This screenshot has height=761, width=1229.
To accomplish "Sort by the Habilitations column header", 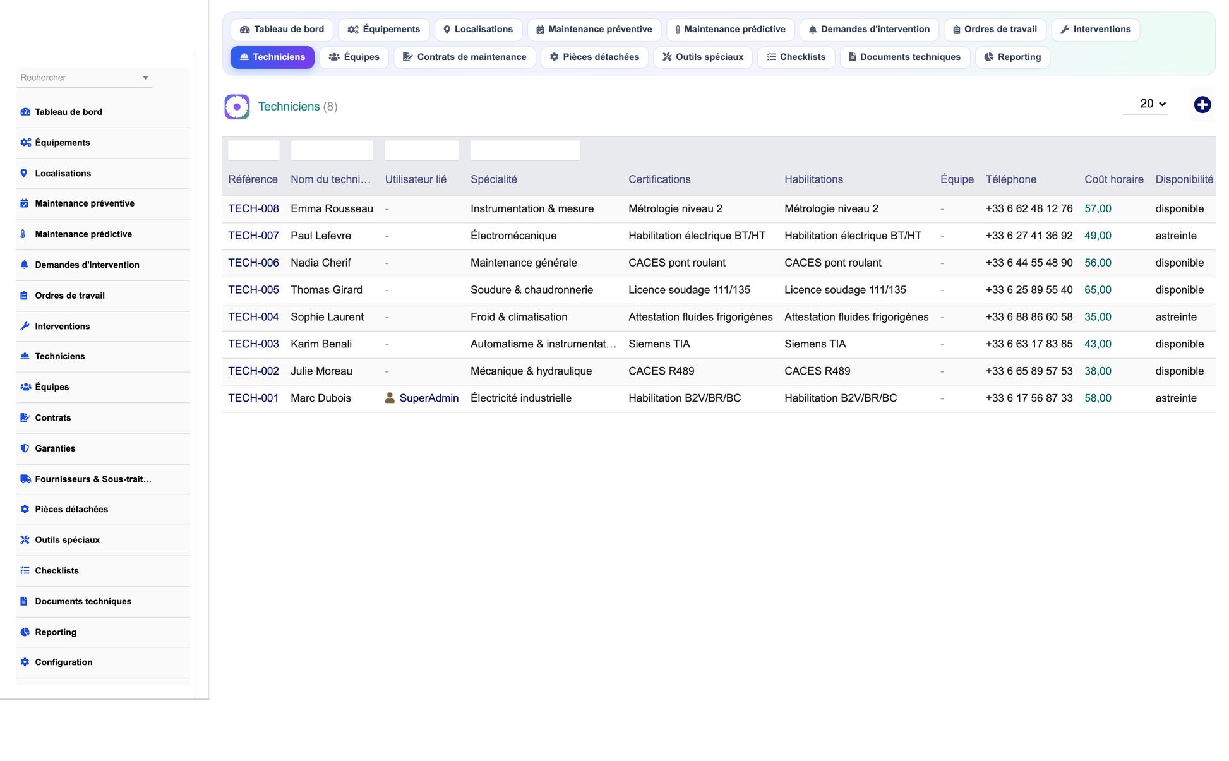I will [x=813, y=179].
